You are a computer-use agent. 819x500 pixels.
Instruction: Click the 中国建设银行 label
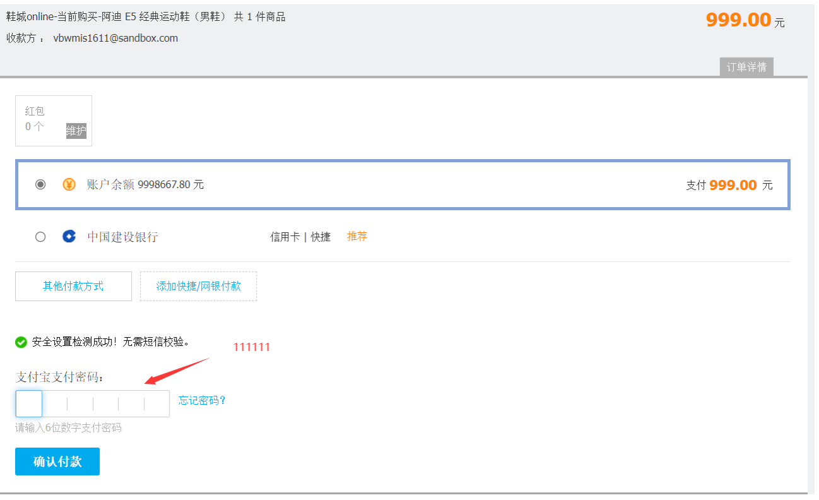click(122, 237)
